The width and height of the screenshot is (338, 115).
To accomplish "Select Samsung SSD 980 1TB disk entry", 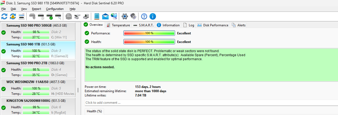I will pos(38,51).
